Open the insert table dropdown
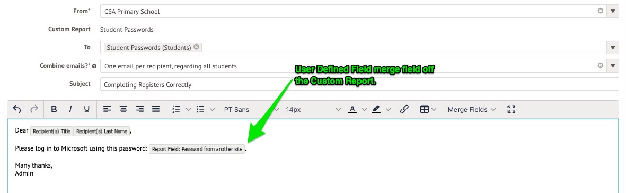 (x=428, y=109)
